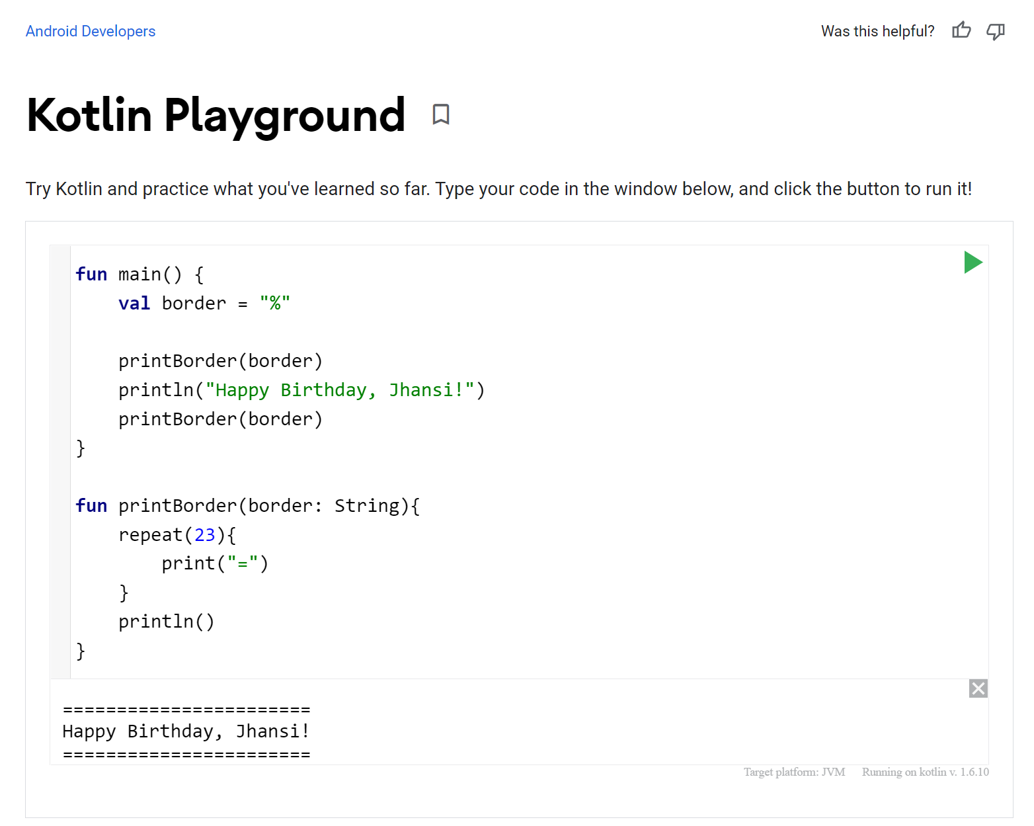
Task: Click the empty println() line
Action: [x=166, y=621]
